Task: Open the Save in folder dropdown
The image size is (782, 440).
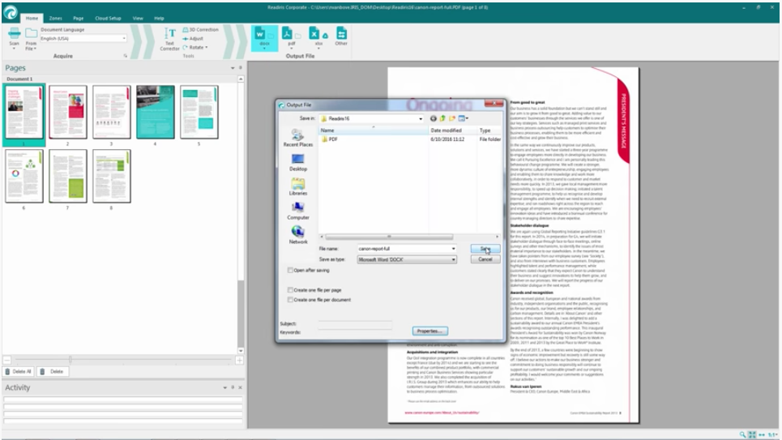Action: (x=421, y=119)
